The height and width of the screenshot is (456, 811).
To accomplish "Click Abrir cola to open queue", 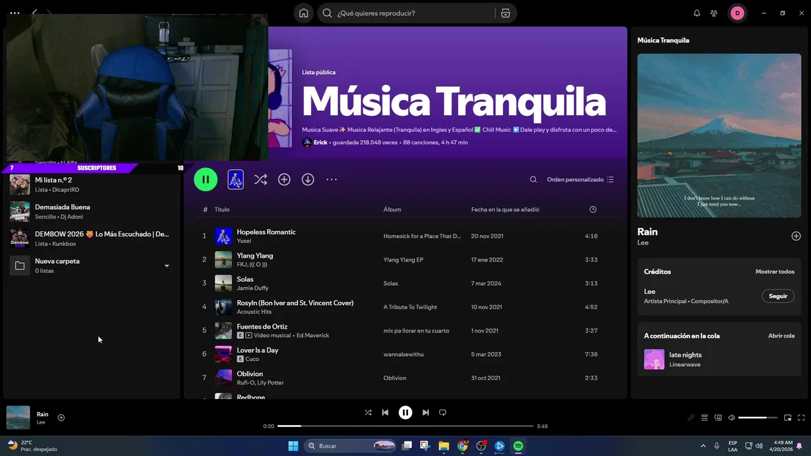I will click(x=781, y=336).
